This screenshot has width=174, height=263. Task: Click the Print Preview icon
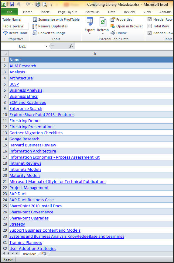click(45, 4)
